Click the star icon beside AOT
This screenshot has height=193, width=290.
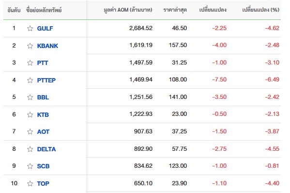(30, 132)
